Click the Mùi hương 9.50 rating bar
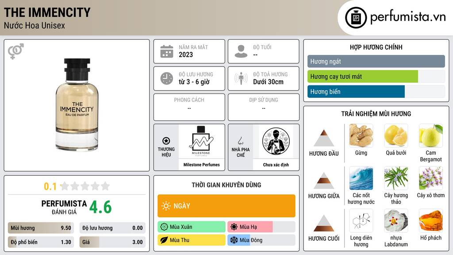This screenshot has height=255, width=453. (x=41, y=228)
